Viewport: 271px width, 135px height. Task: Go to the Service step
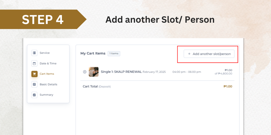tap(44, 53)
